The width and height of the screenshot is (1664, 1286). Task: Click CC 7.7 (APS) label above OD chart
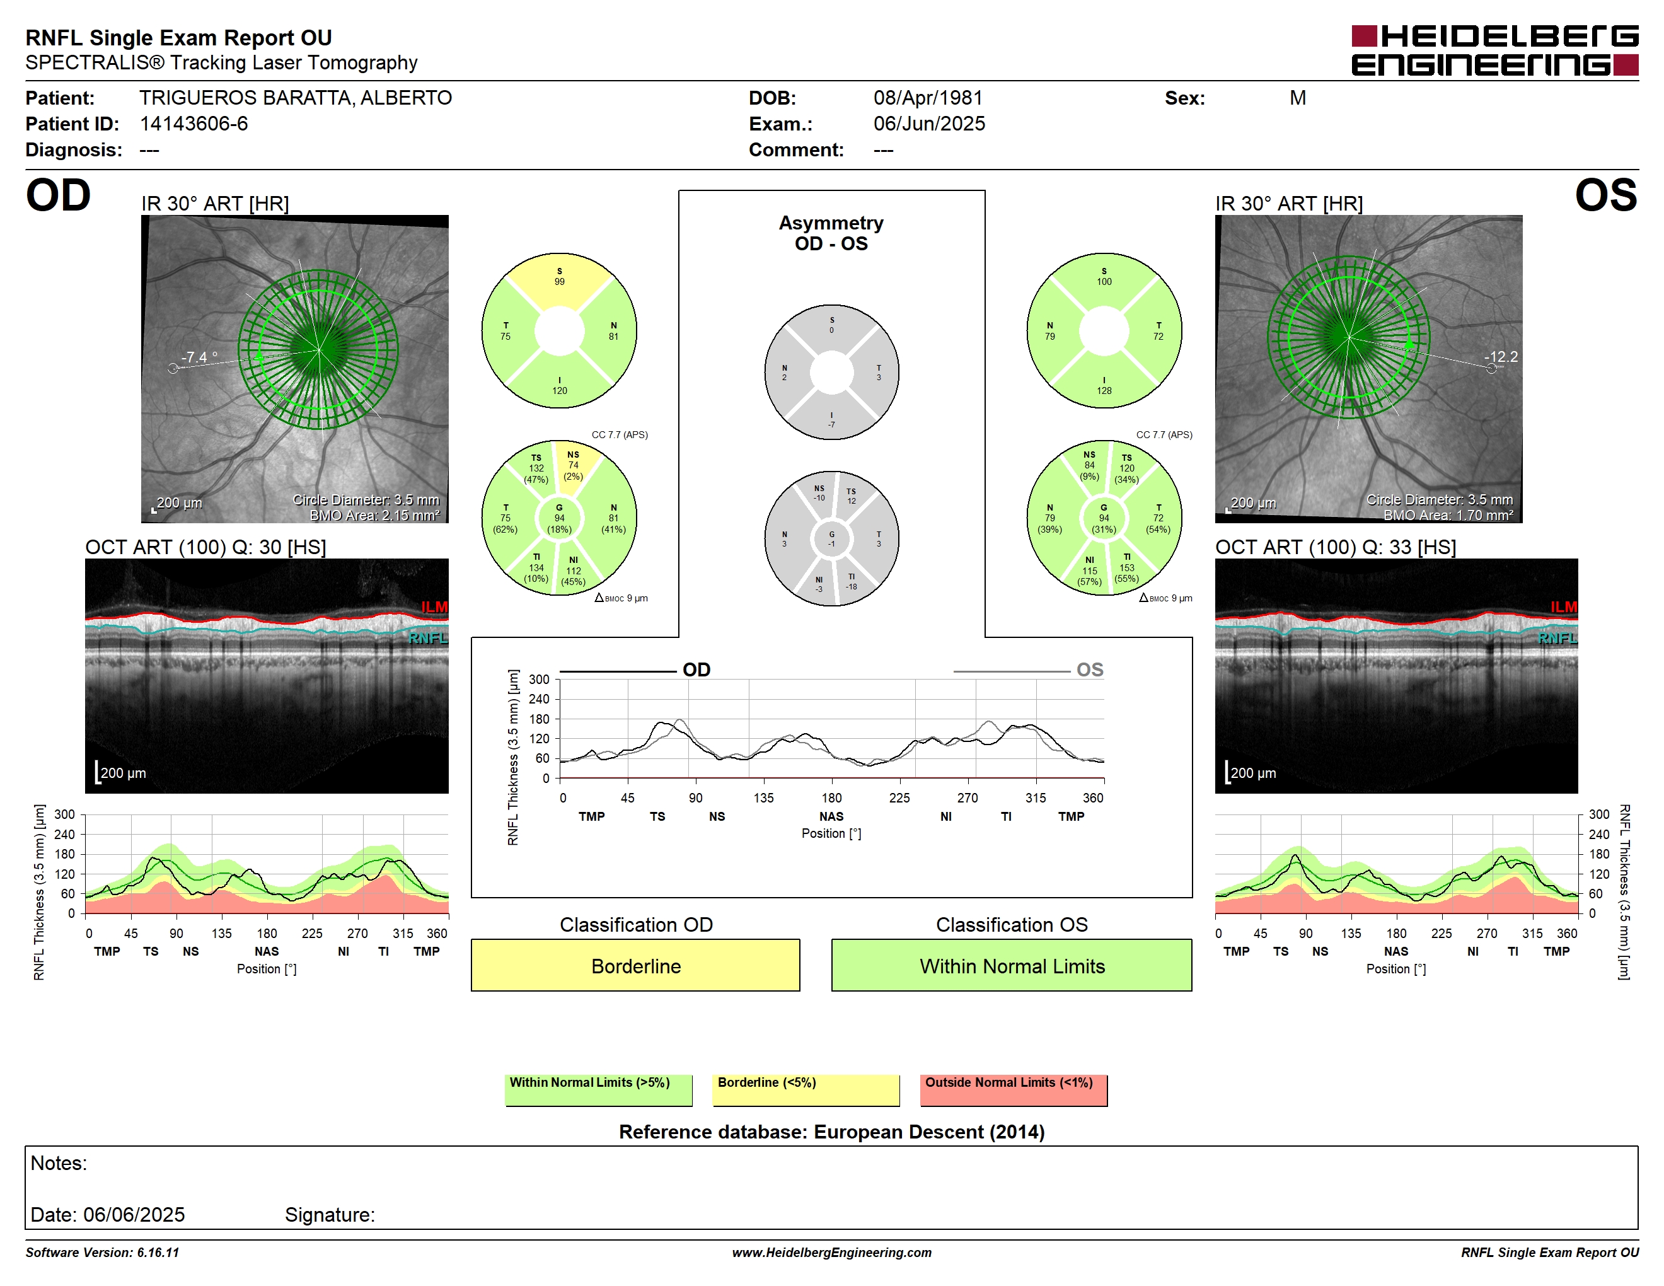tap(620, 434)
